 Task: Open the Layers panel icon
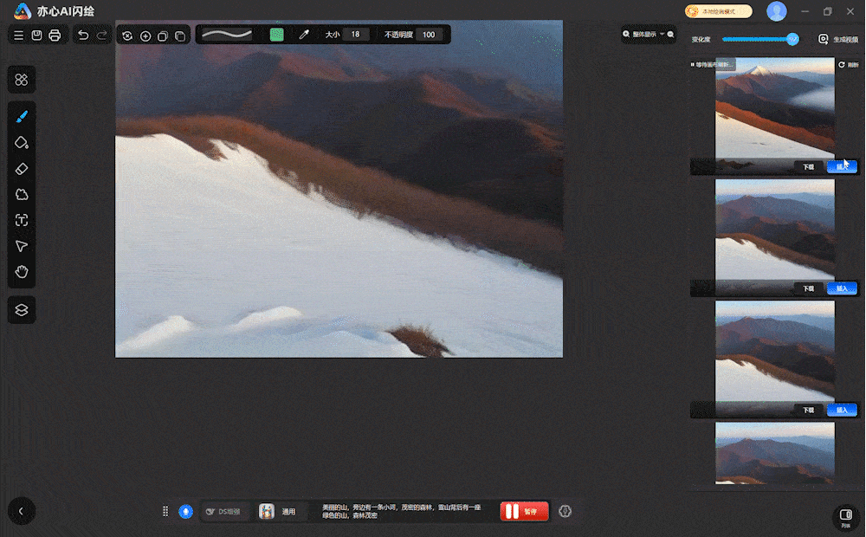coord(22,309)
